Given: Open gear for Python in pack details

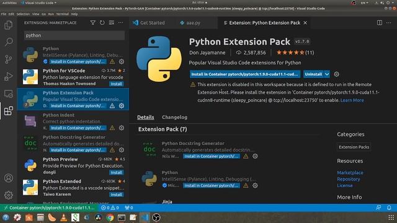Looking at the screenshot, I should (x=255, y=186).
